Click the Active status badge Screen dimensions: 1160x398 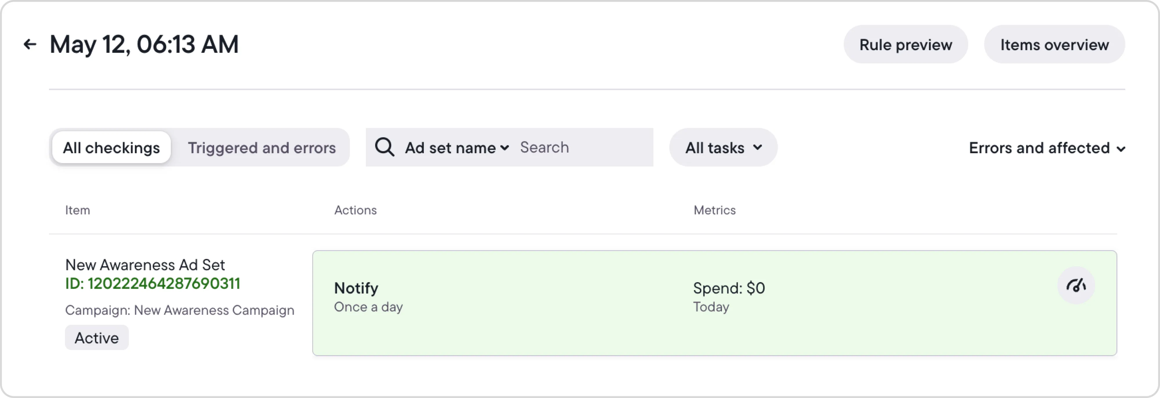[97, 338]
